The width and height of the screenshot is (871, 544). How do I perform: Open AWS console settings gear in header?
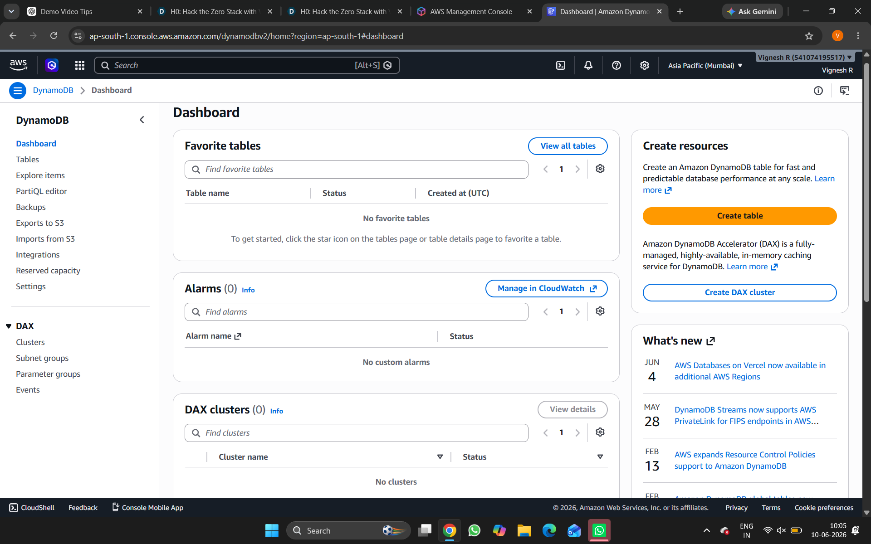(x=644, y=65)
